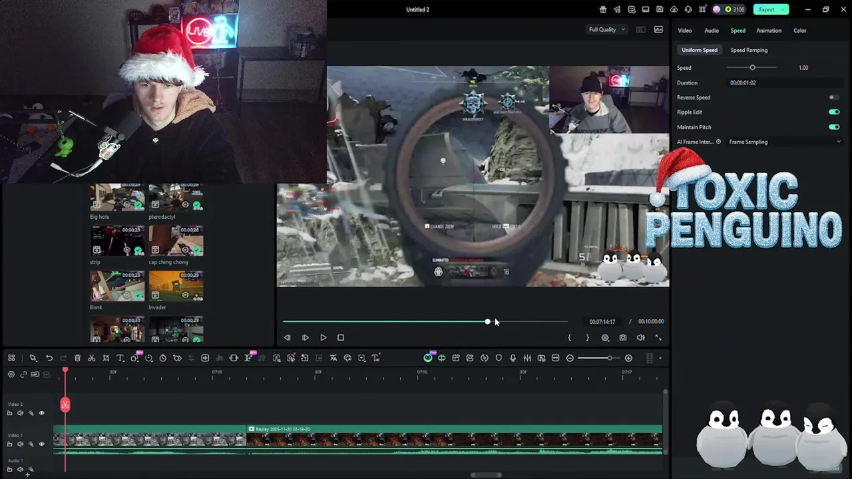
Task: Open the timeline layout grid icon
Action: tap(11, 358)
